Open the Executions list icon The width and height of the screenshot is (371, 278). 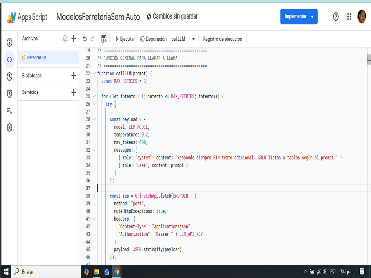pos(10,110)
